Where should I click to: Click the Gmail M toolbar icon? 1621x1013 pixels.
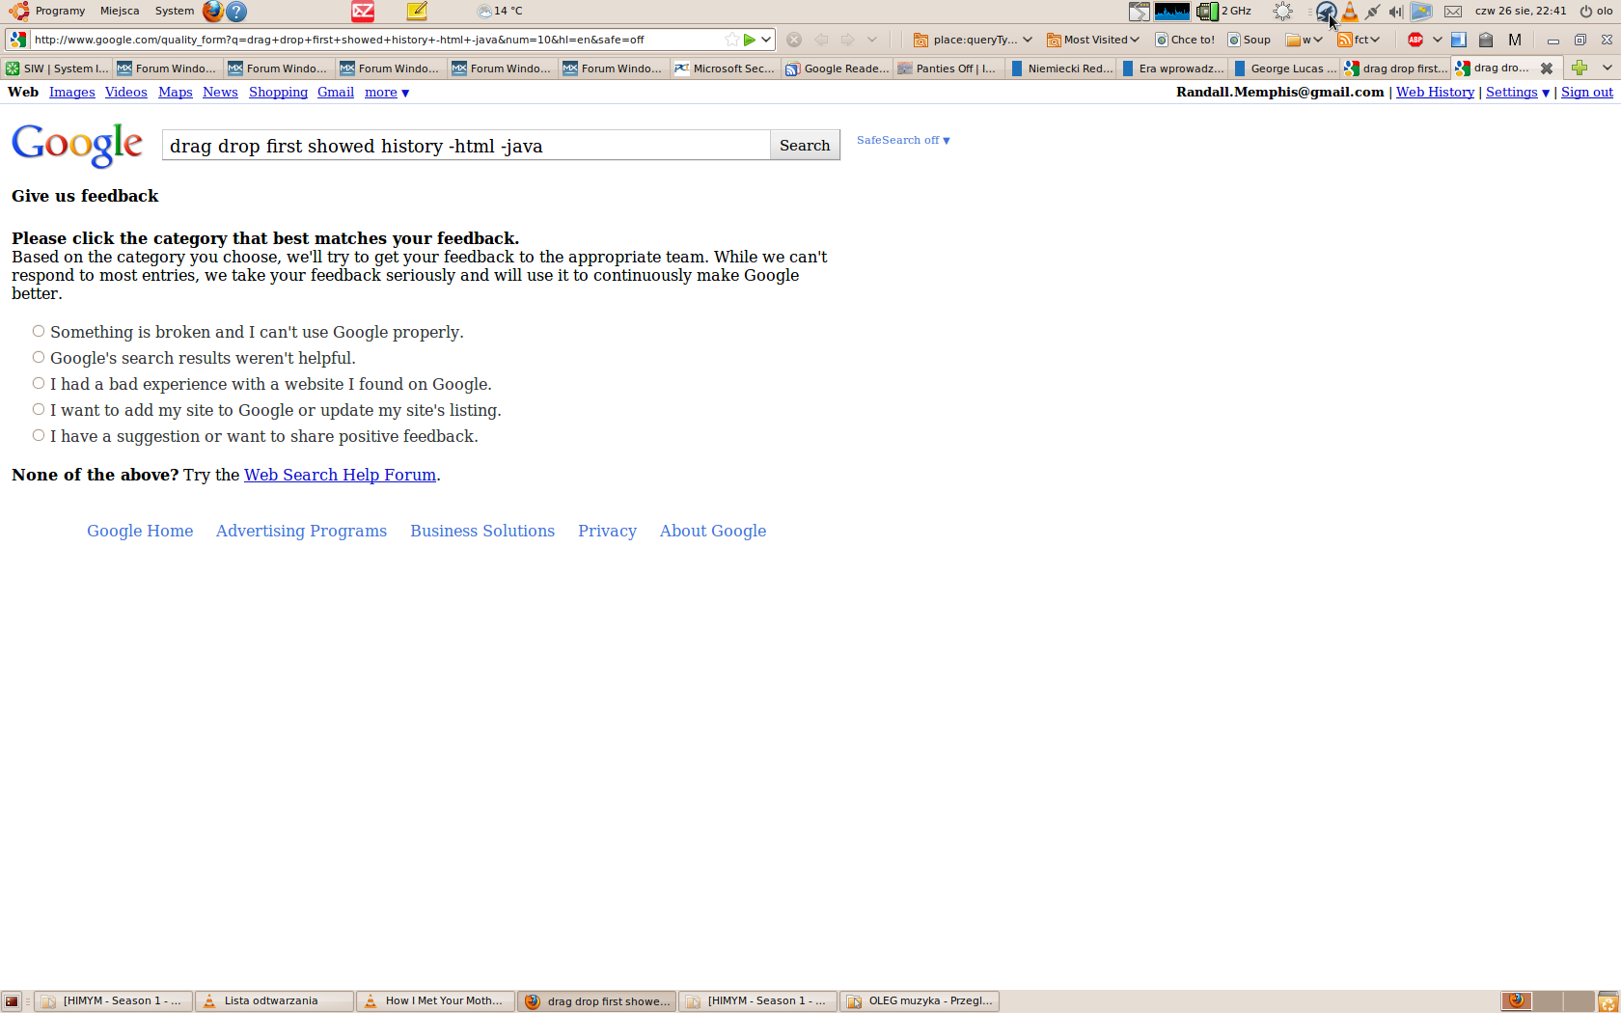[1514, 40]
